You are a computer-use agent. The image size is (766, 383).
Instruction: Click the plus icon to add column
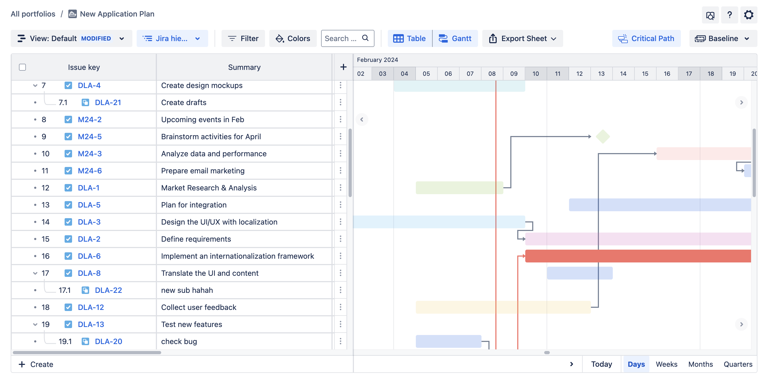click(x=343, y=67)
